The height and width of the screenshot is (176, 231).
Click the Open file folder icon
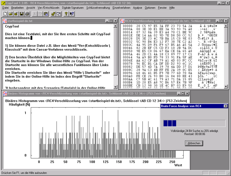point(11,14)
